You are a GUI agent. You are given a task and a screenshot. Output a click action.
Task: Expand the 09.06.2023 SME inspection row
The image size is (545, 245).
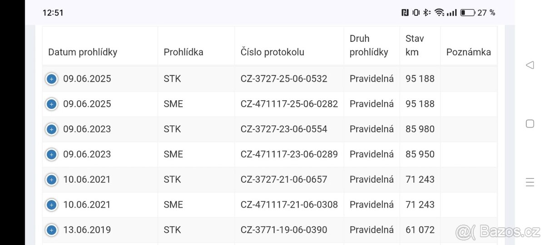point(51,155)
